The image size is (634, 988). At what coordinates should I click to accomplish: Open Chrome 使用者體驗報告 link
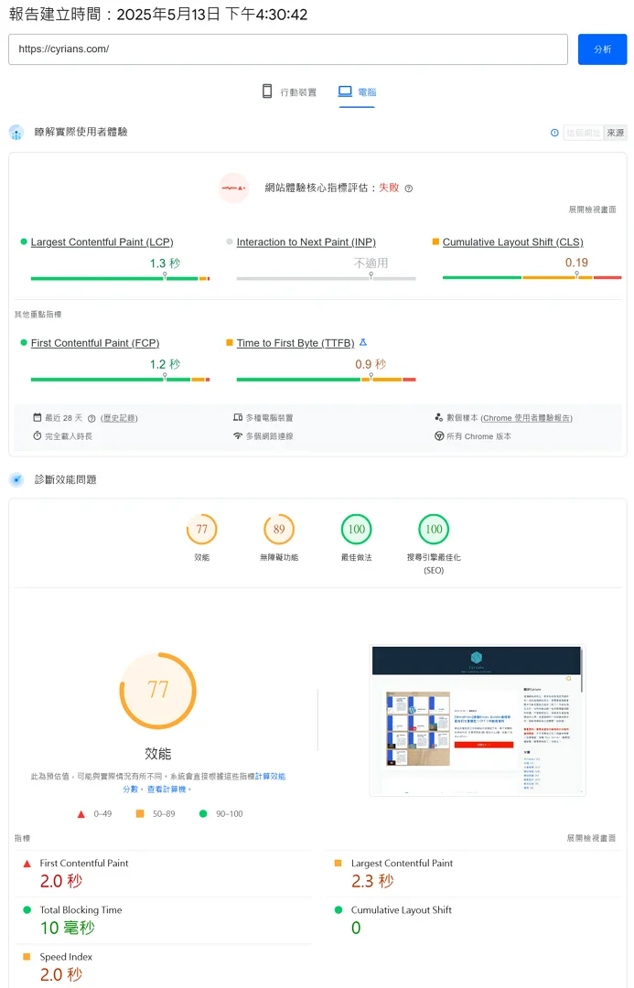click(x=526, y=418)
